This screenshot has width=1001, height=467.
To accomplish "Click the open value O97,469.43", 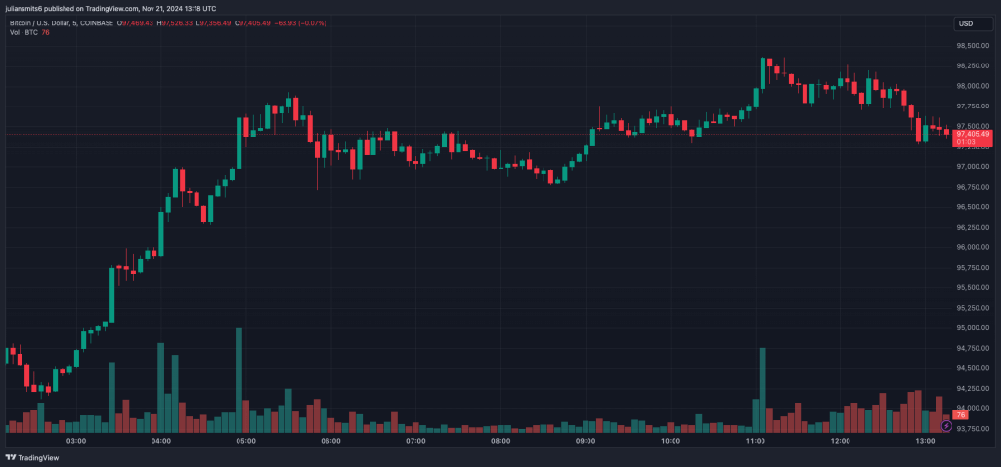I will tap(135, 23).
